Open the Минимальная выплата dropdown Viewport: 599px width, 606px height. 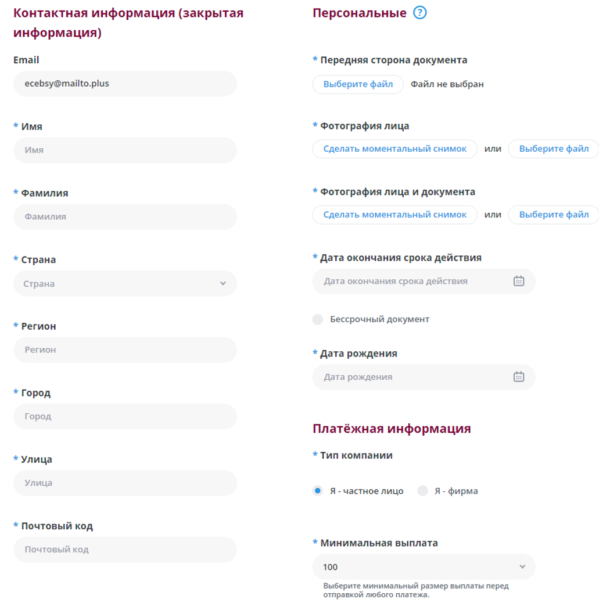pos(424,566)
